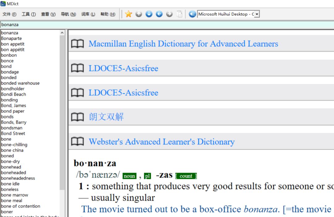Select 'boneless' in the word list

click(10, 189)
